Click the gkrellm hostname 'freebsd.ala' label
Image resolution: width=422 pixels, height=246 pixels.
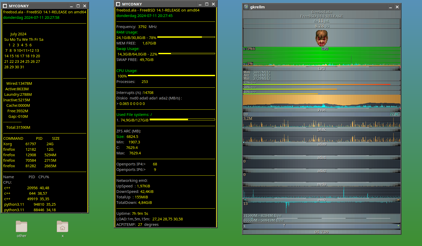322,12
